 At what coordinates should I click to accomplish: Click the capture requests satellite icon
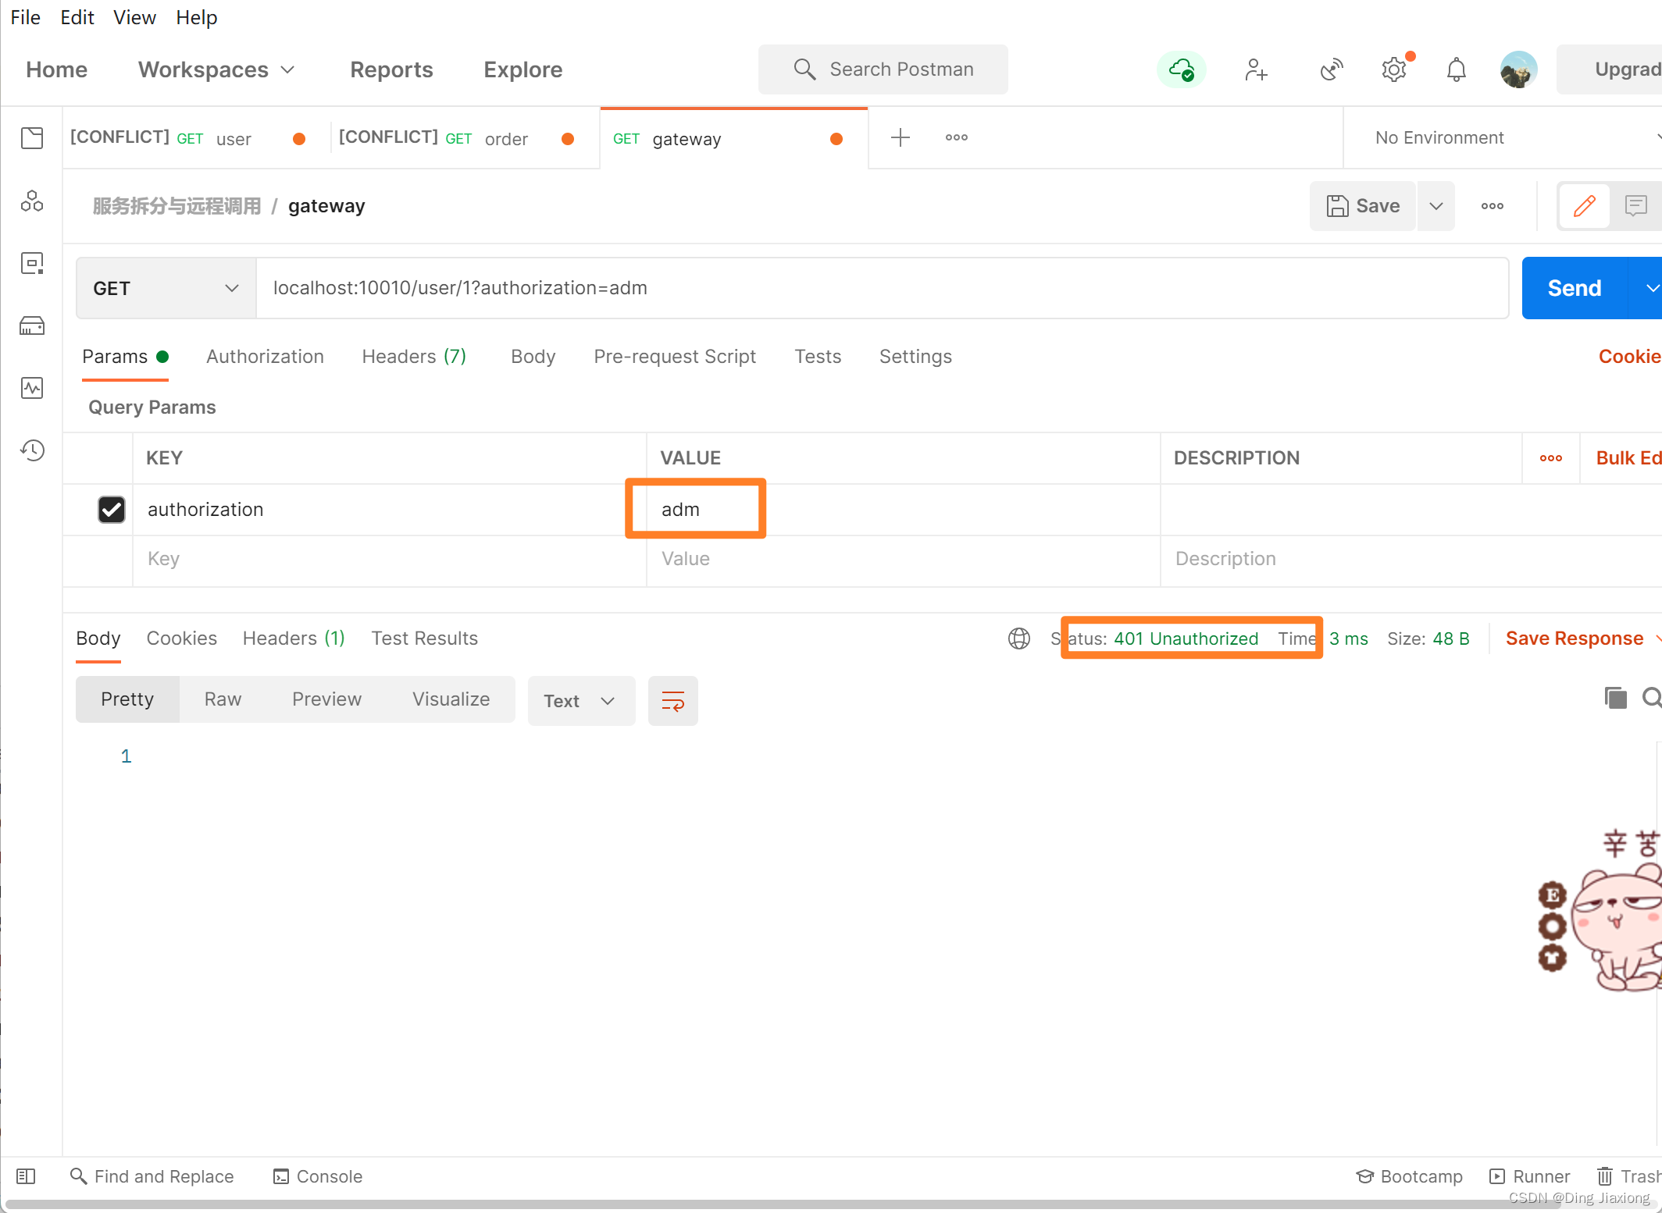(x=1332, y=69)
